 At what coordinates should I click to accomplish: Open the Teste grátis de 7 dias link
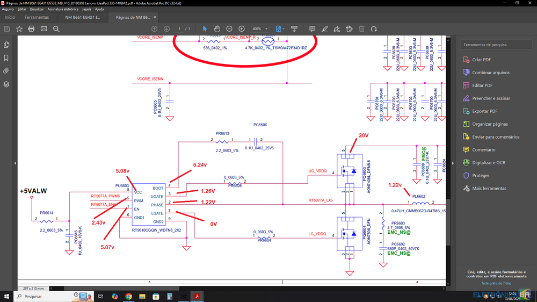pos(496,283)
